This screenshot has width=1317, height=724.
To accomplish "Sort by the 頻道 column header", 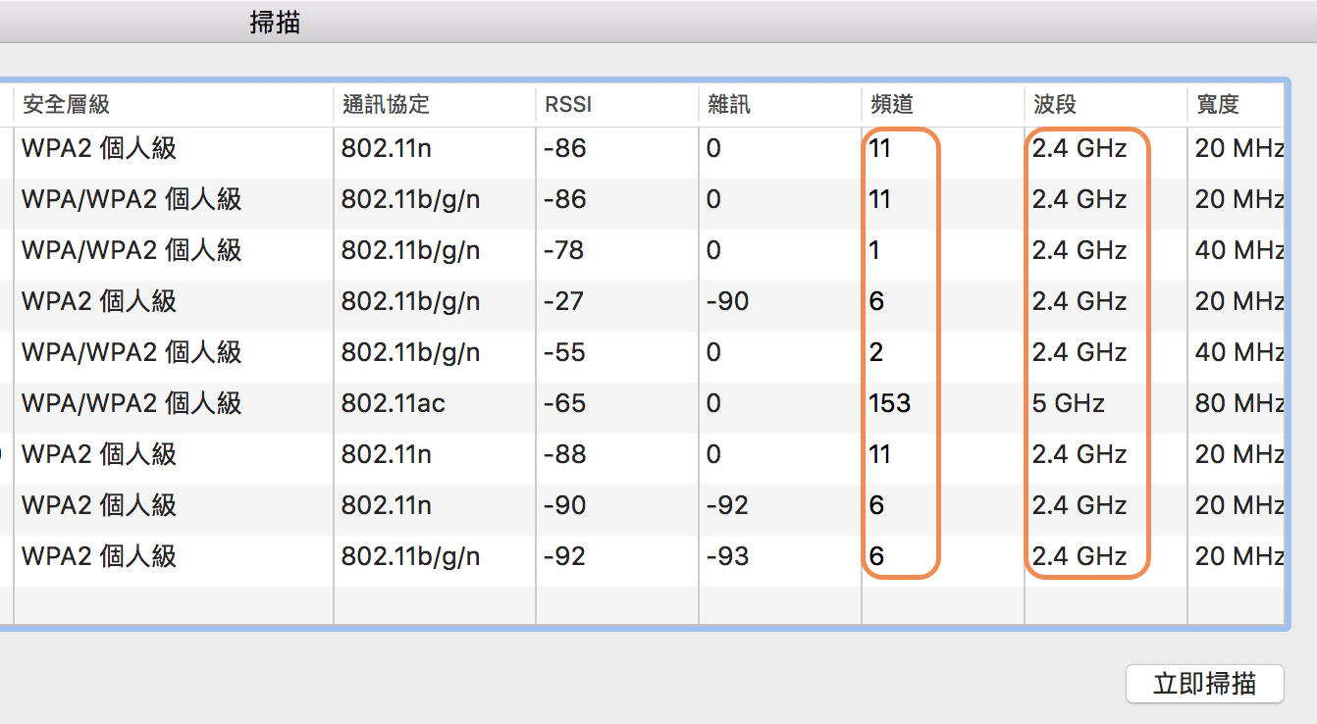I will pos(892,104).
